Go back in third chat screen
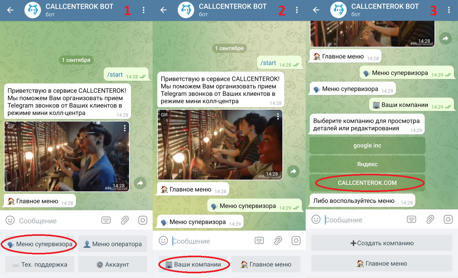 point(316,10)
